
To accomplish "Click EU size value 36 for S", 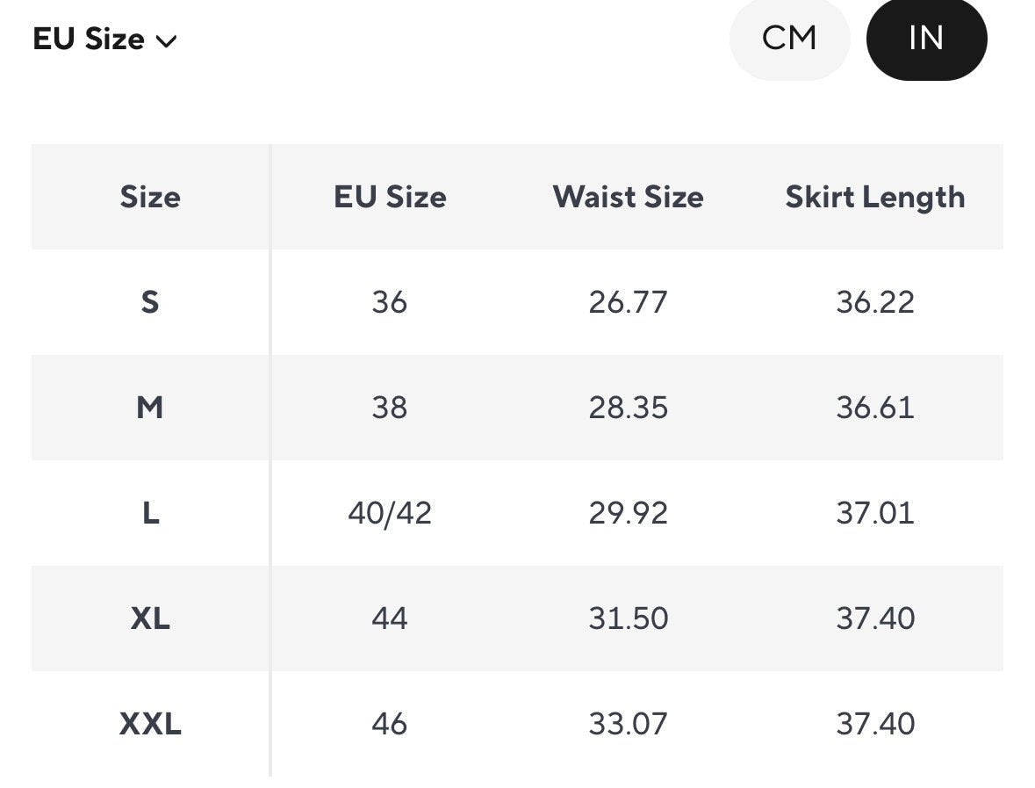I will click(x=390, y=301).
